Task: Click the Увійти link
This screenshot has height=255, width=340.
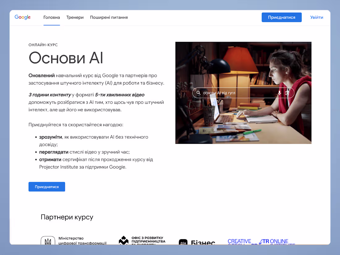Action: [317, 17]
